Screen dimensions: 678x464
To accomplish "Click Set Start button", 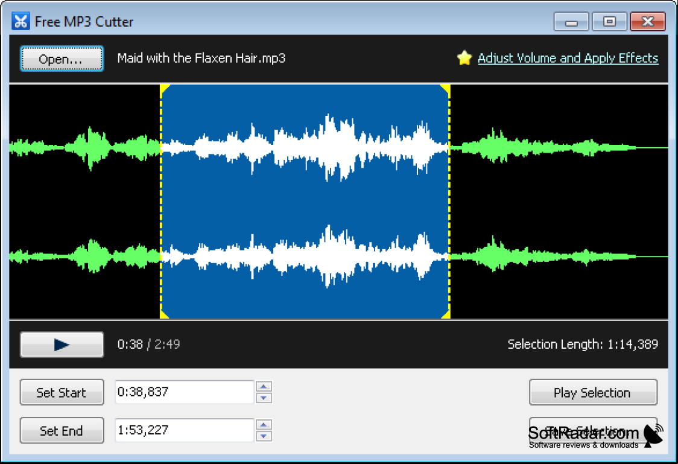I will [62, 392].
